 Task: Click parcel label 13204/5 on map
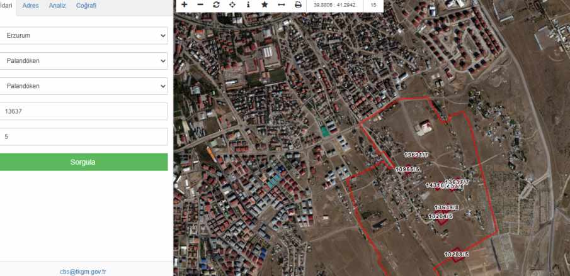tap(441, 216)
